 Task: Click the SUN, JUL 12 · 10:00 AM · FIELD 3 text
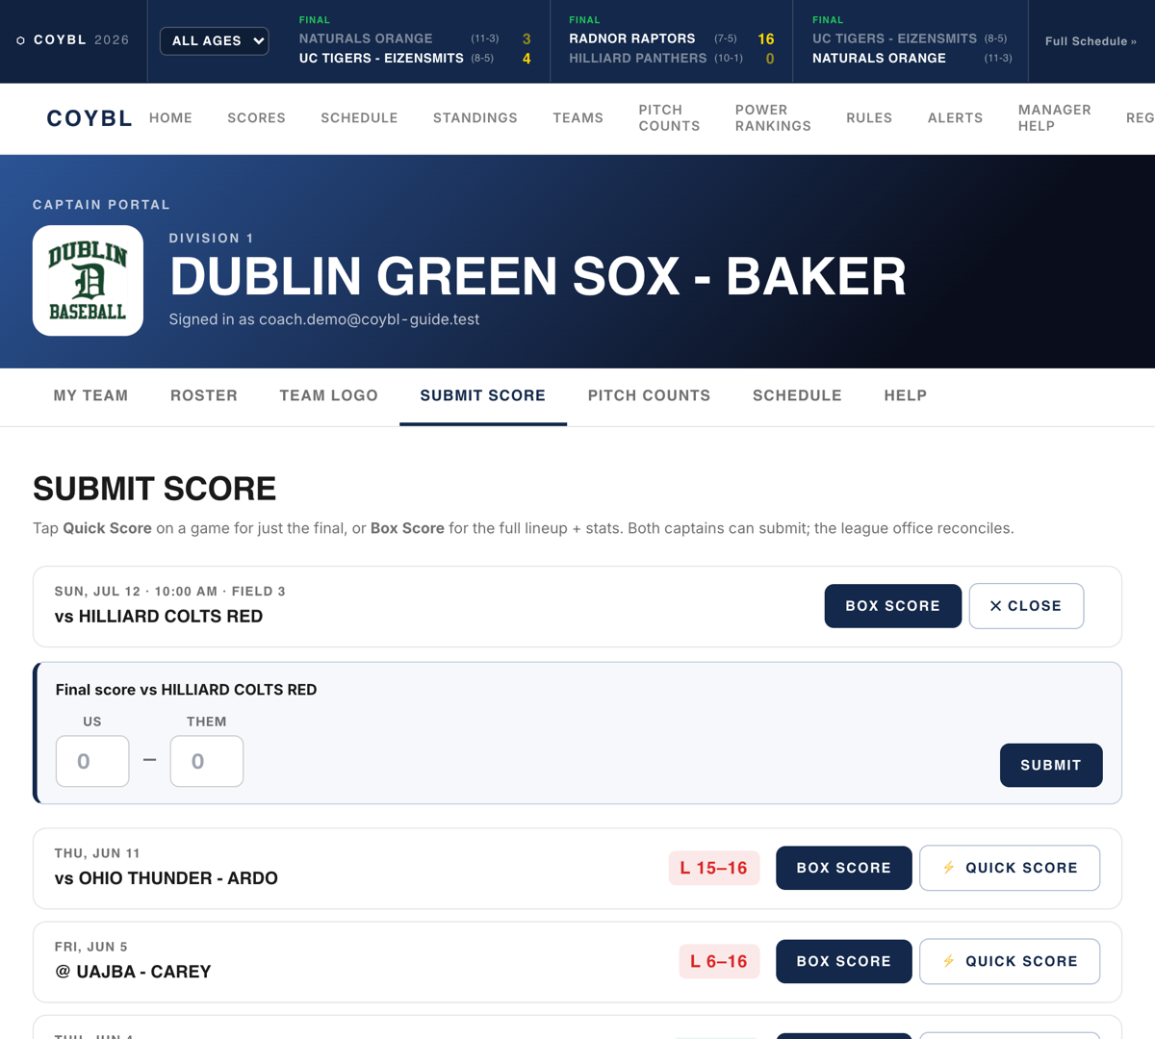tap(169, 592)
